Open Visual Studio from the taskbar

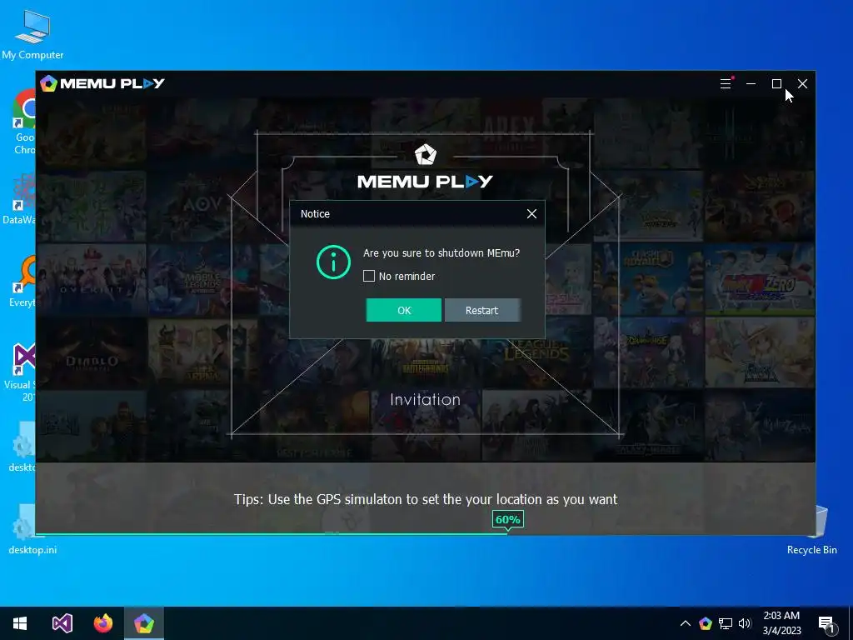(x=62, y=623)
